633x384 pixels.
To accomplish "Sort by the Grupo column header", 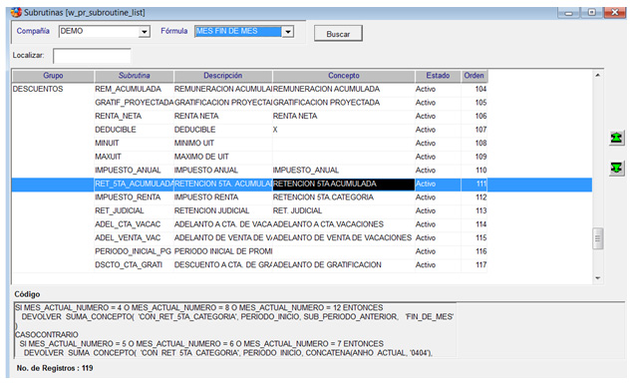I will pyautogui.click(x=53, y=76).
